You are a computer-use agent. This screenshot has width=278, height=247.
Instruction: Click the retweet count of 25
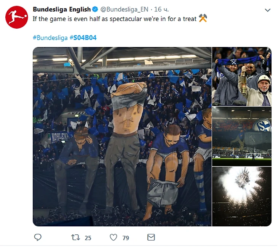click(88, 238)
